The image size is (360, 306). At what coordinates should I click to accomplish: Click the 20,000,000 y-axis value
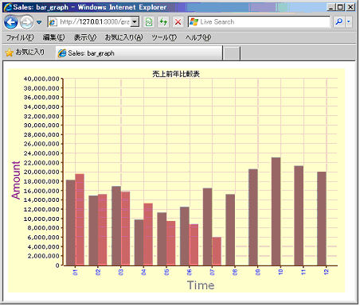coord(41,172)
